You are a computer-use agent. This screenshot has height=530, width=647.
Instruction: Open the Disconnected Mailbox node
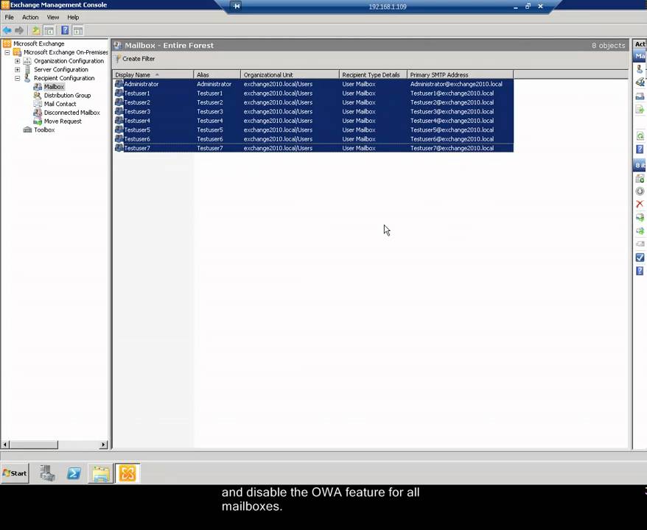point(71,113)
